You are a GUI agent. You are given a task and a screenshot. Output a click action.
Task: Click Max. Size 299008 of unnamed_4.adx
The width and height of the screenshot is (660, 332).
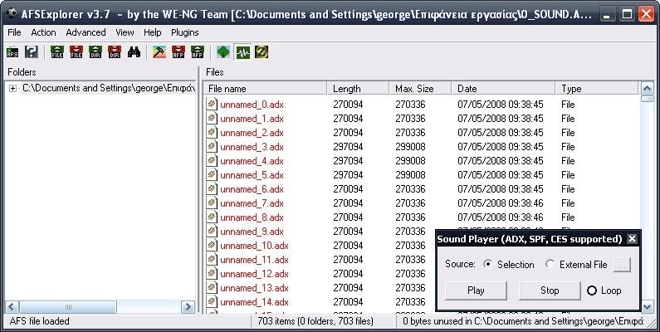tap(410, 161)
